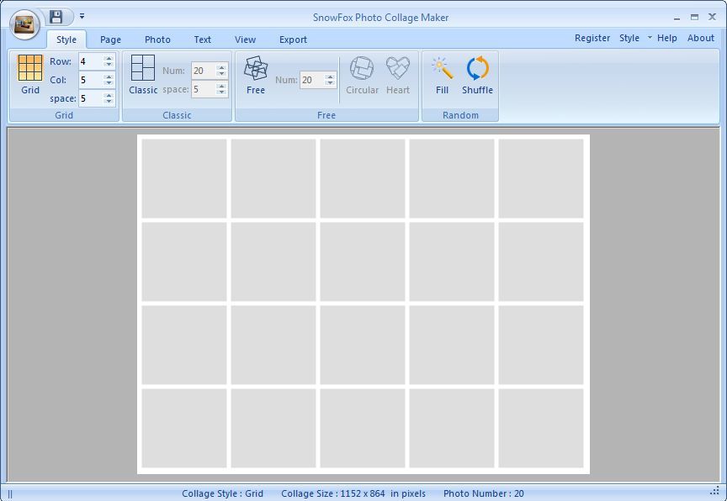Viewport: 727px width, 501px height.
Task: Select the Free collage style icon
Action: click(x=256, y=68)
